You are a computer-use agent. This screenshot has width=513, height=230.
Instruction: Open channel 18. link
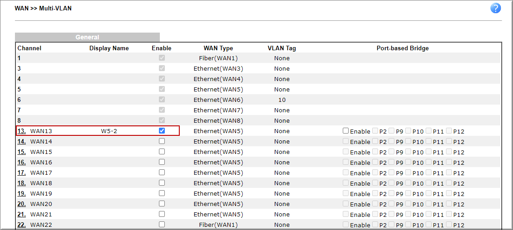click(x=22, y=183)
